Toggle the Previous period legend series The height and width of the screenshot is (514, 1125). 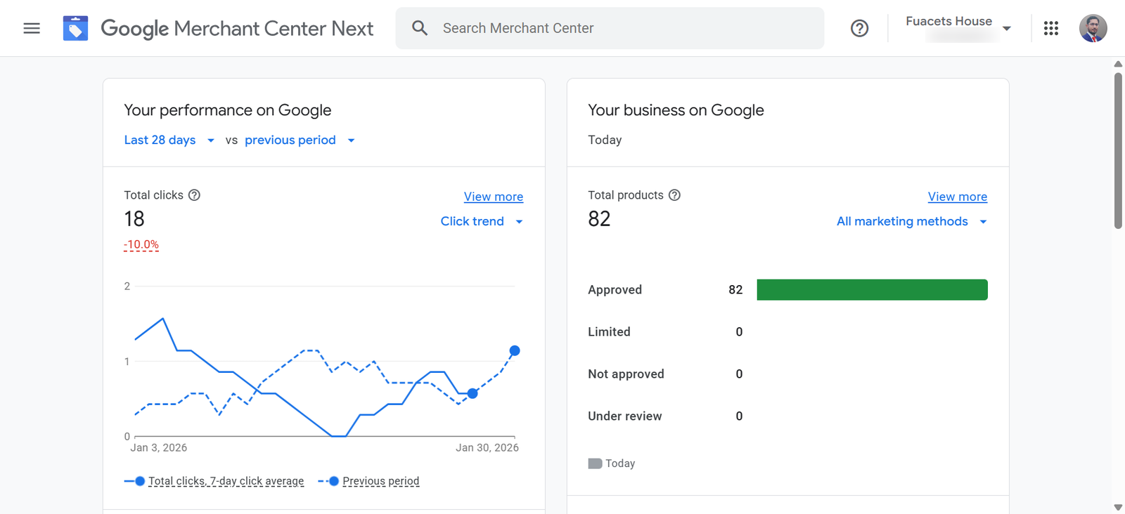380,481
